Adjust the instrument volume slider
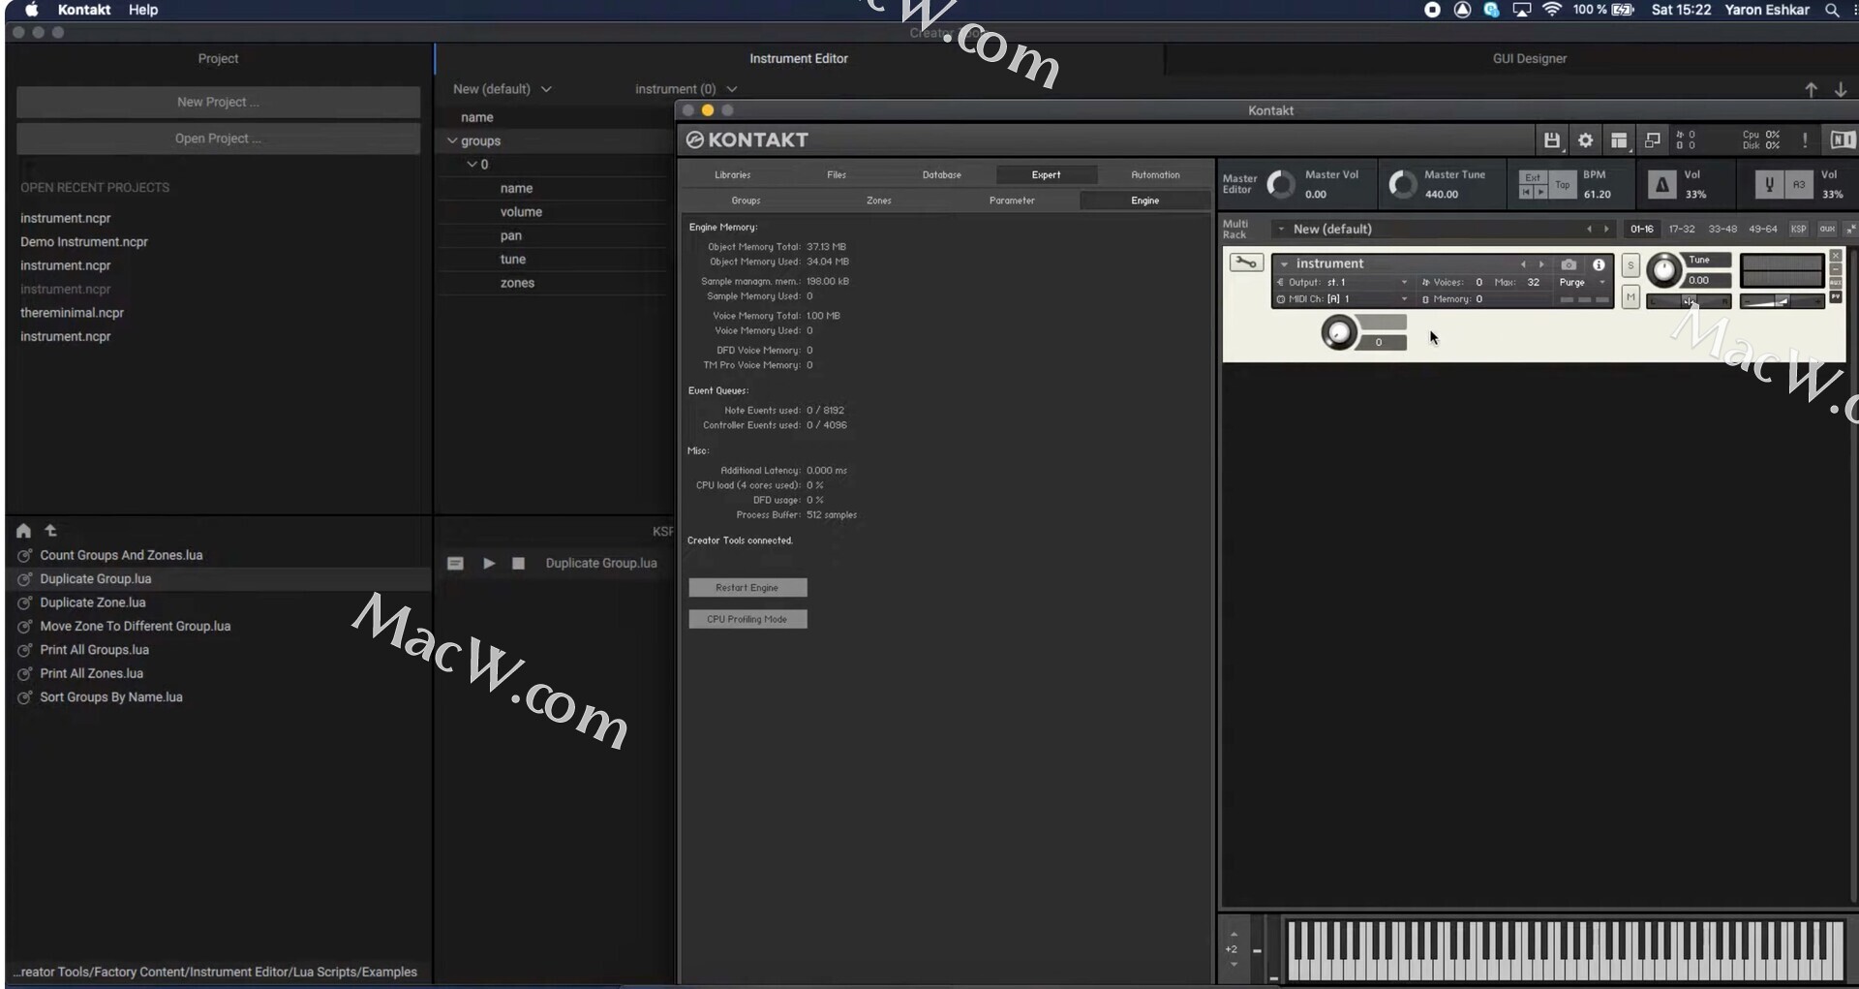This screenshot has width=1859, height=989. (x=1782, y=301)
